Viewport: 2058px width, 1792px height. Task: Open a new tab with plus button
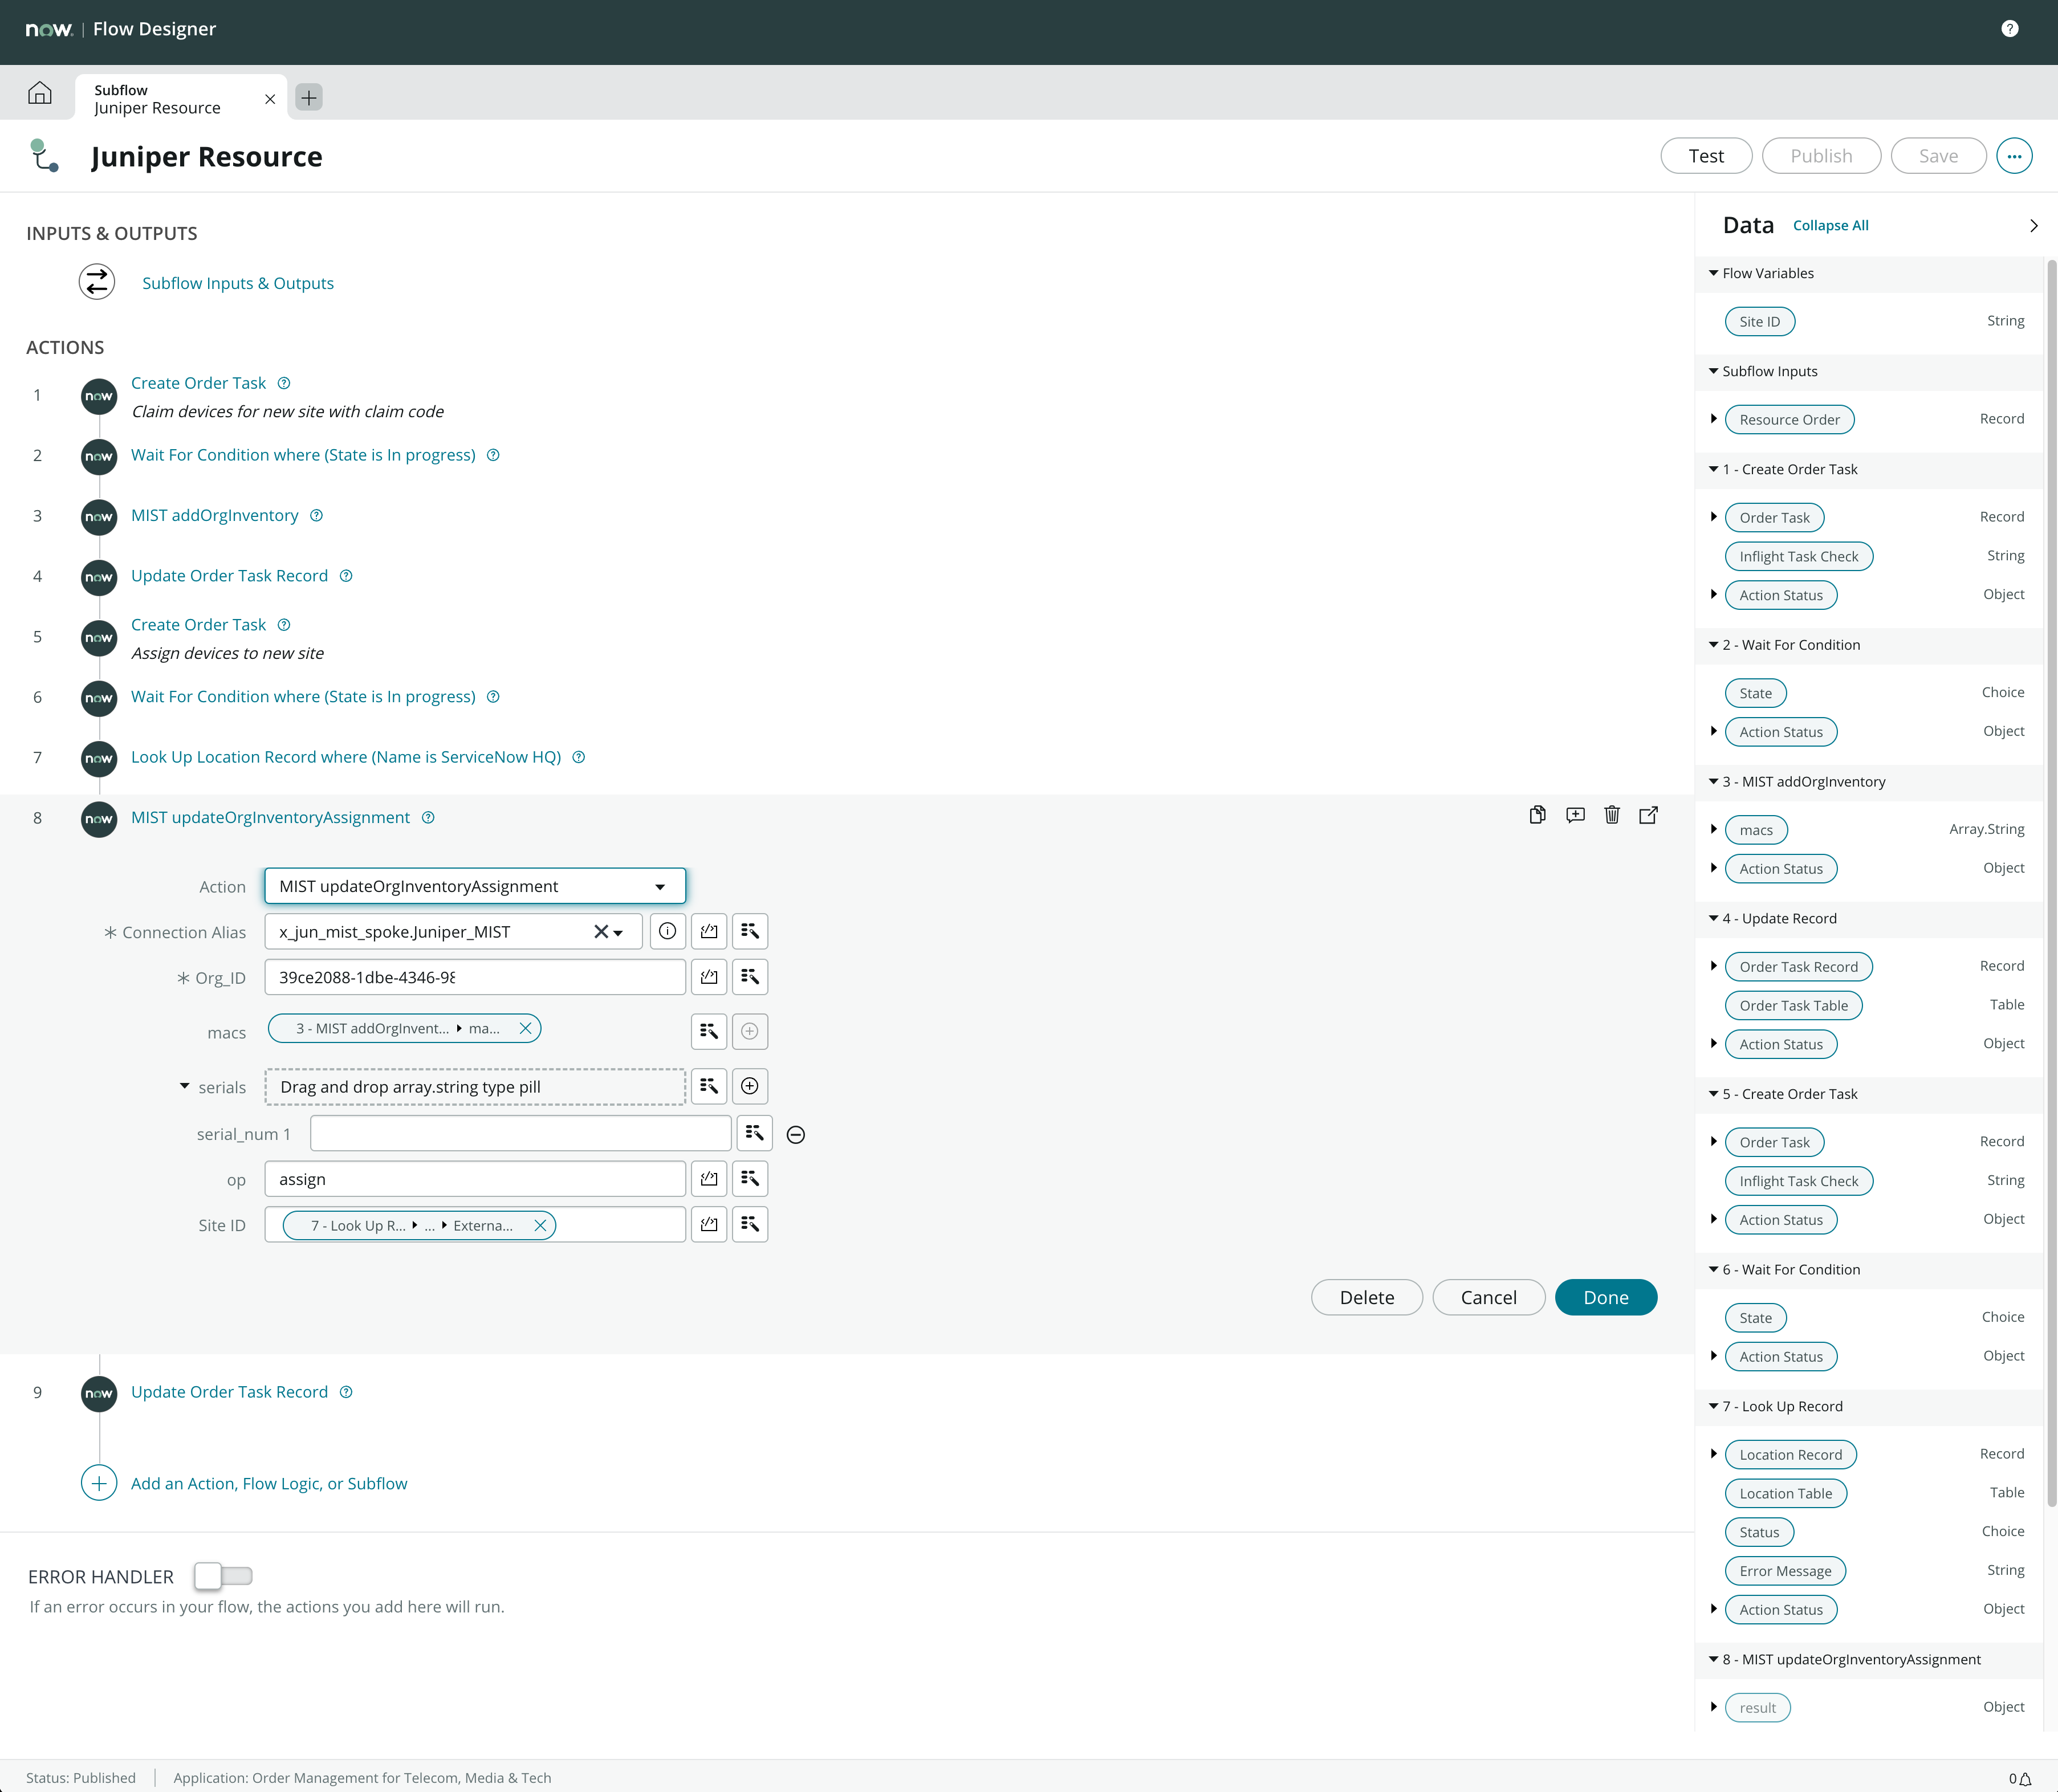click(309, 97)
